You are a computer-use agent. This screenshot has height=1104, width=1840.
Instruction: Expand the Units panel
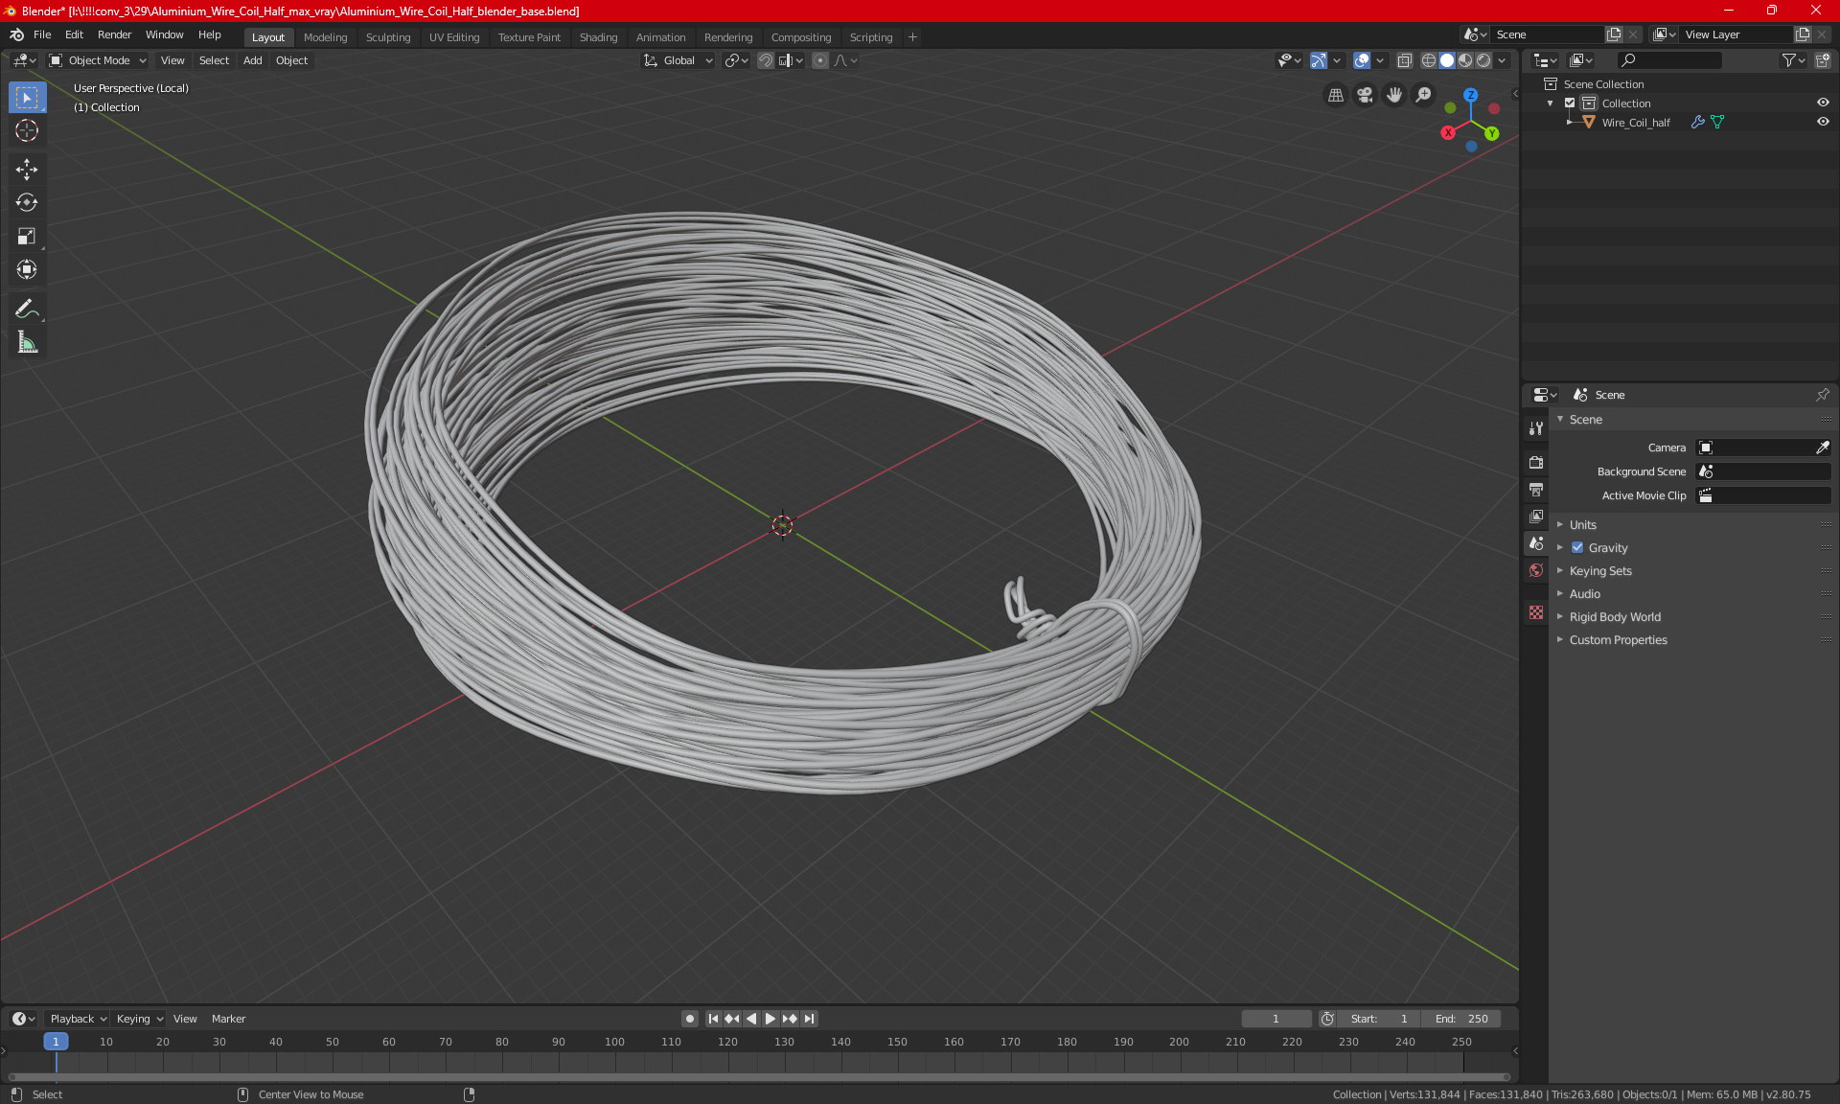[x=1583, y=525]
